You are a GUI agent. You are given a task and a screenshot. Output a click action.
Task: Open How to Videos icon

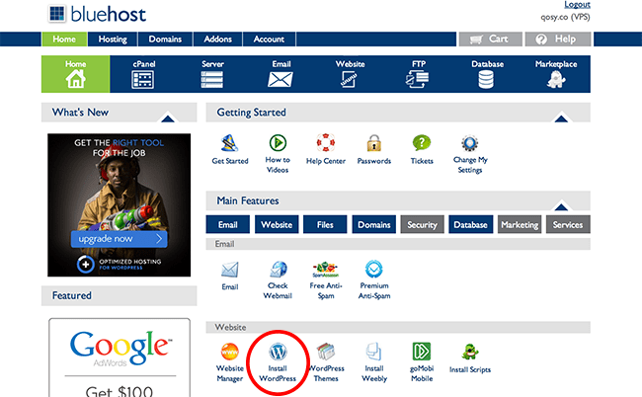(278, 143)
